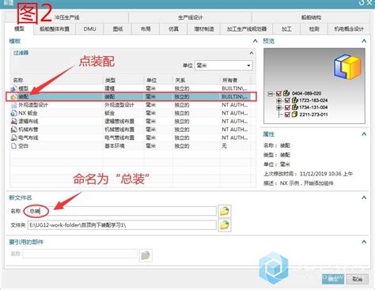The height and width of the screenshot is (290, 375).
Task: Click the part icon next to 2211-273-011
Action: tap(294, 115)
